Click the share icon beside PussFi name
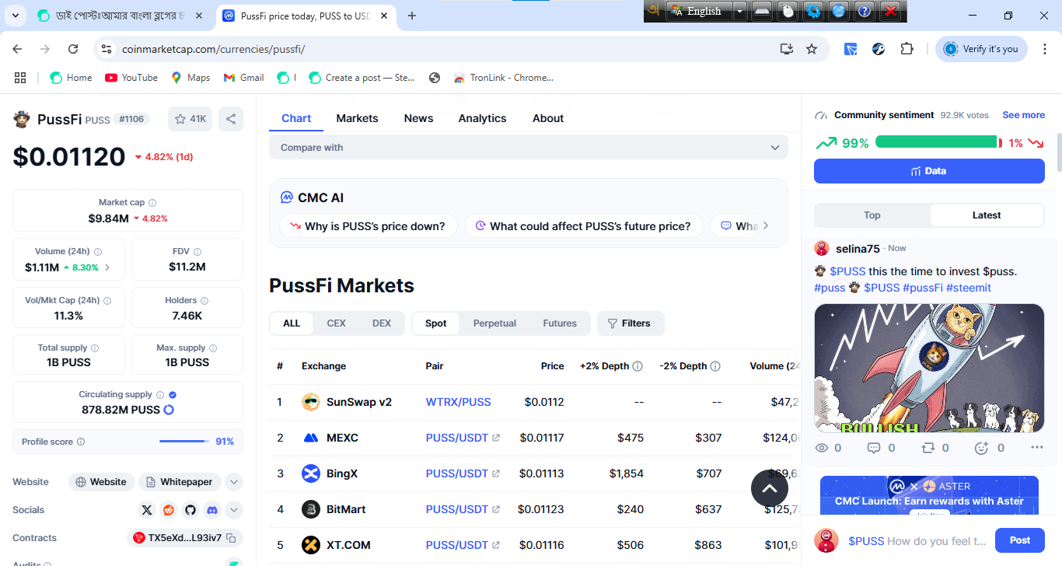 (231, 119)
